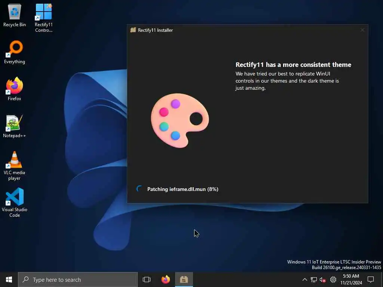The height and width of the screenshot is (287, 383).
Task: Click the Rectify11 Installer window title text
Action: [155, 30]
